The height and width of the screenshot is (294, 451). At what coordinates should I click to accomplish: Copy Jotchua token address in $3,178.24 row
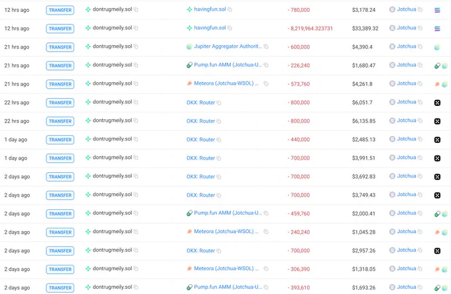point(420,10)
